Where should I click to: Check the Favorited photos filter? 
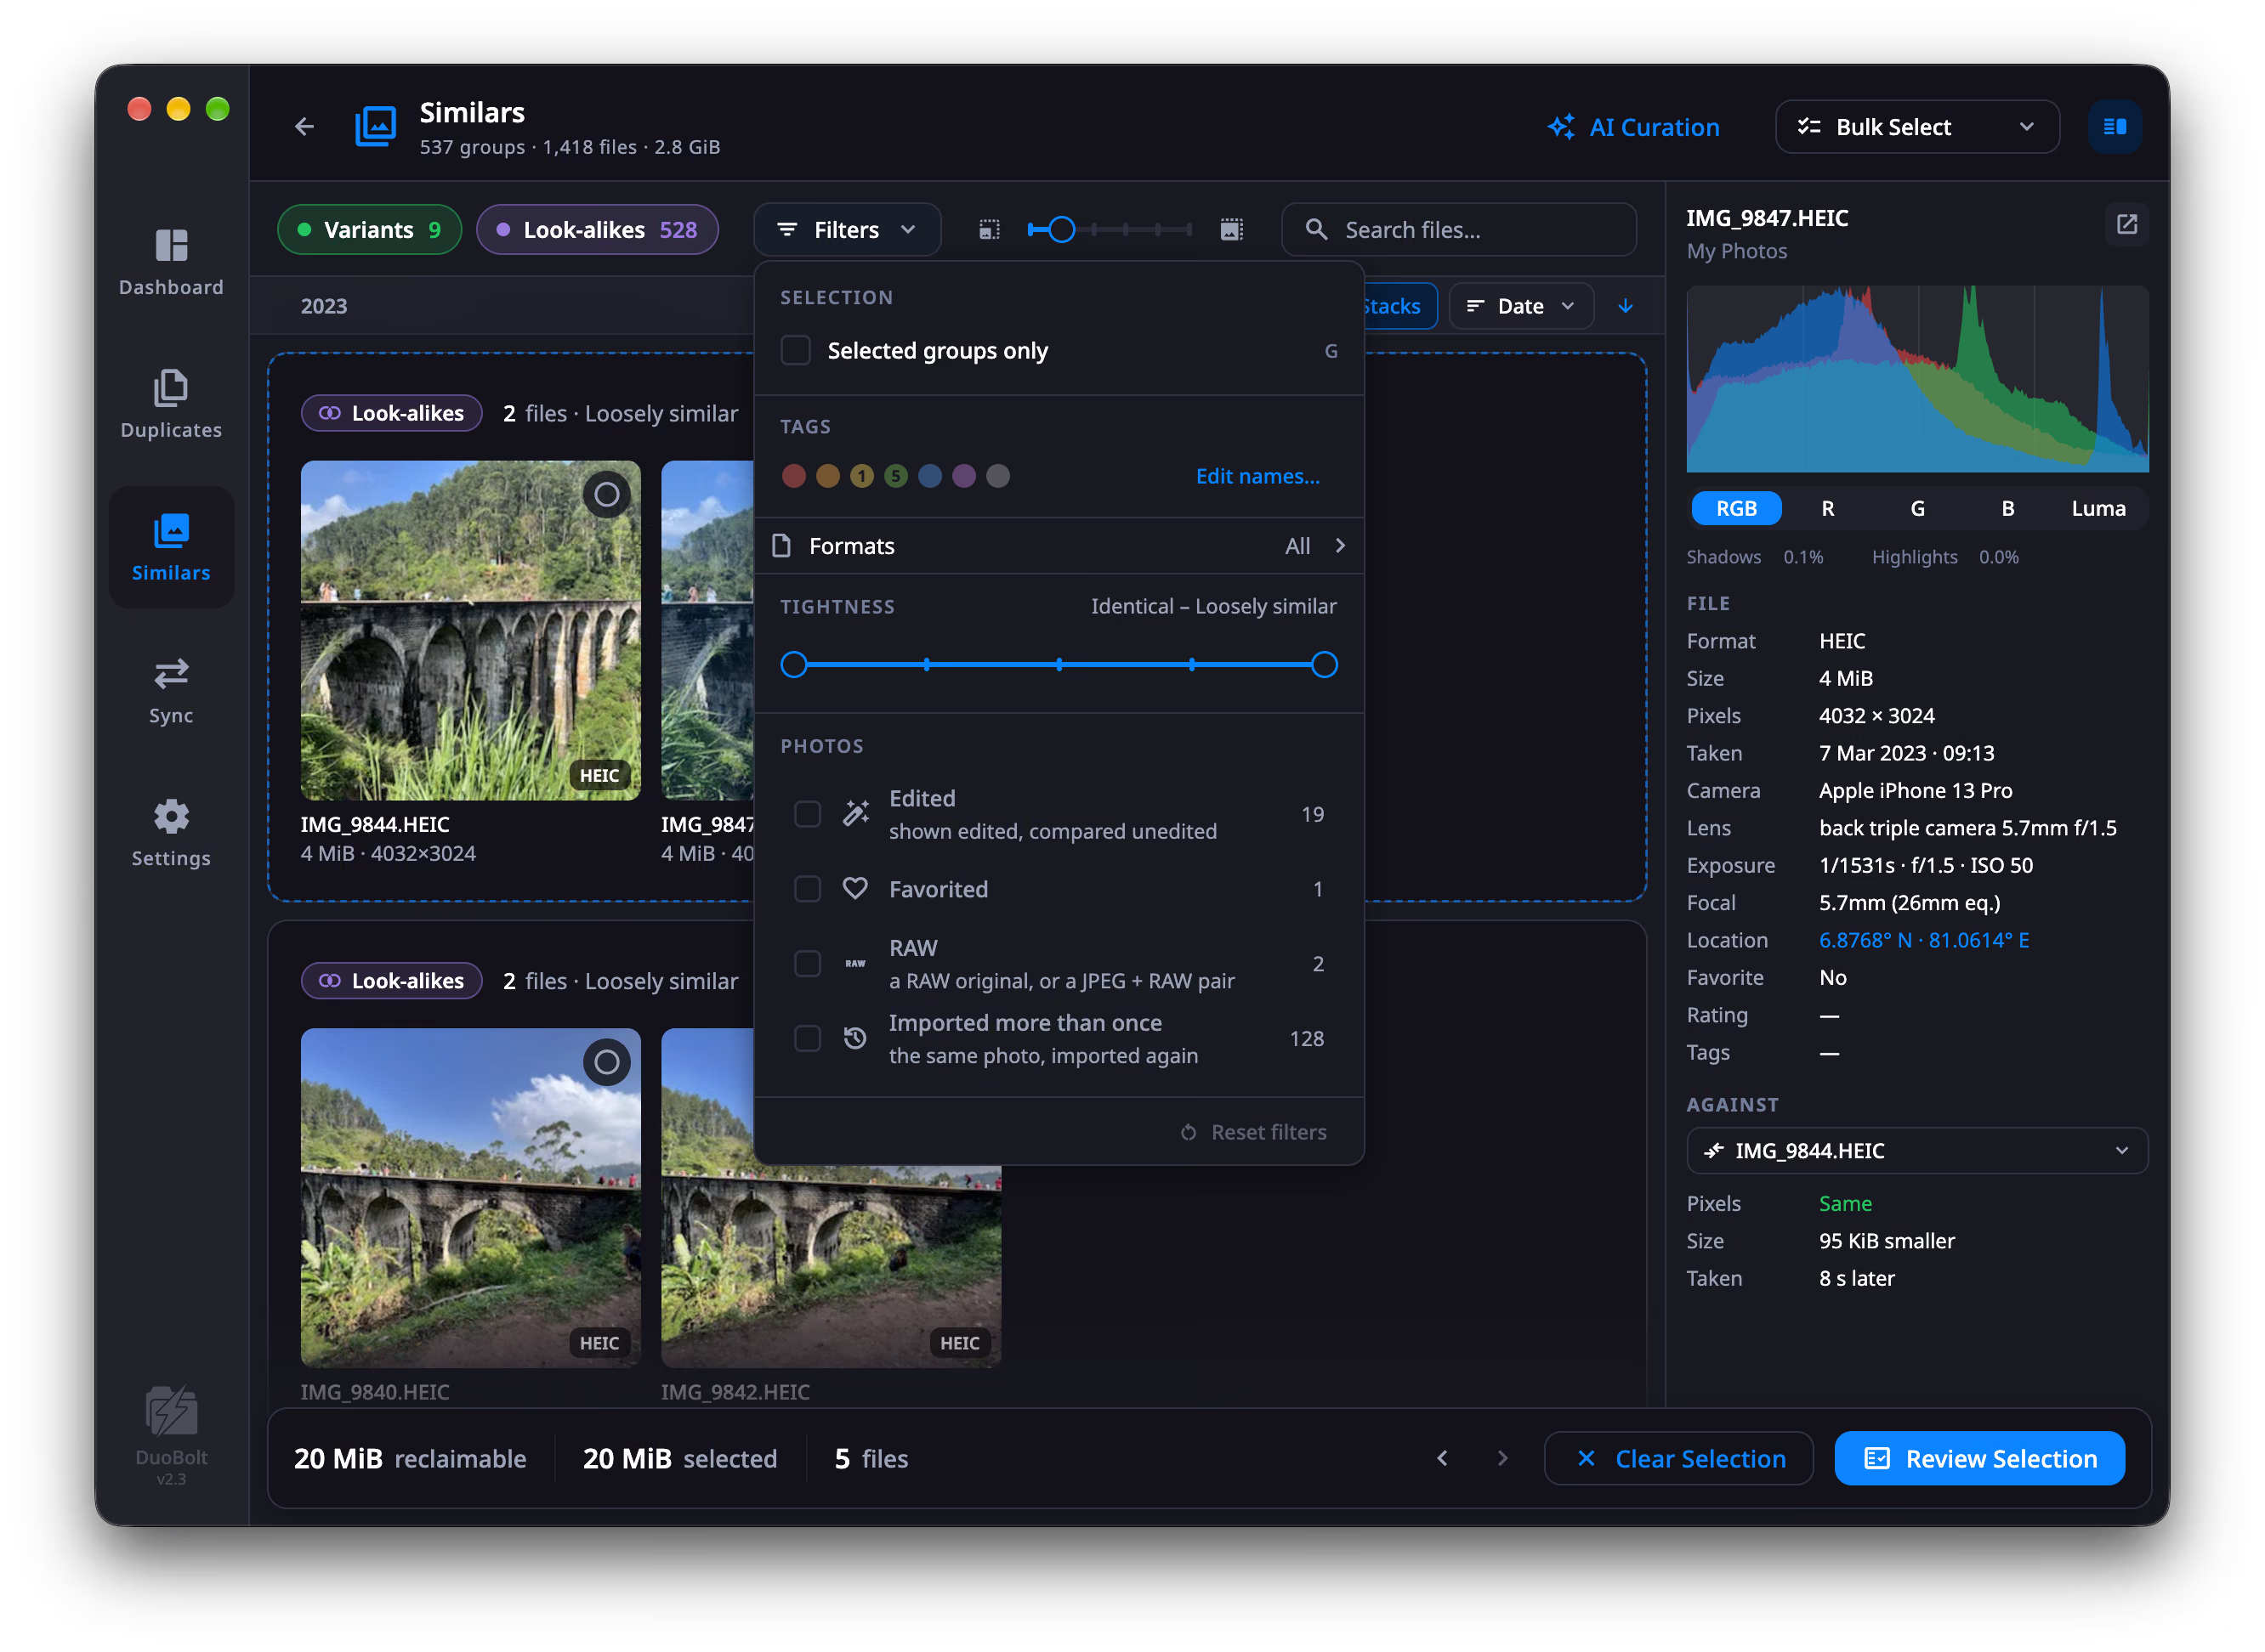pyautogui.click(x=808, y=889)
